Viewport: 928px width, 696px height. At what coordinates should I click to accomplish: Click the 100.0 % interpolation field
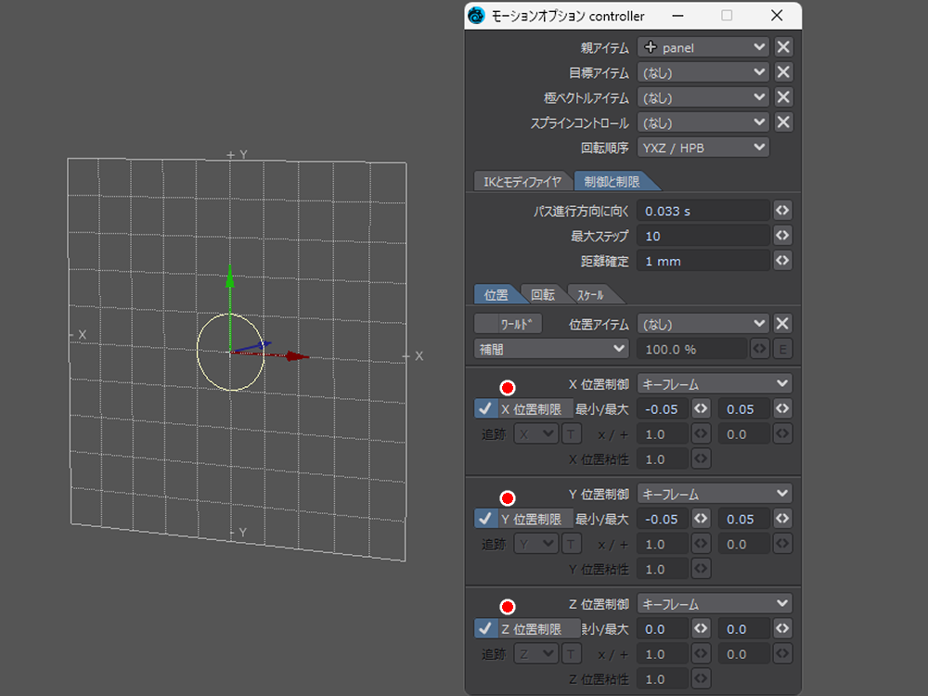coord(692,349)
